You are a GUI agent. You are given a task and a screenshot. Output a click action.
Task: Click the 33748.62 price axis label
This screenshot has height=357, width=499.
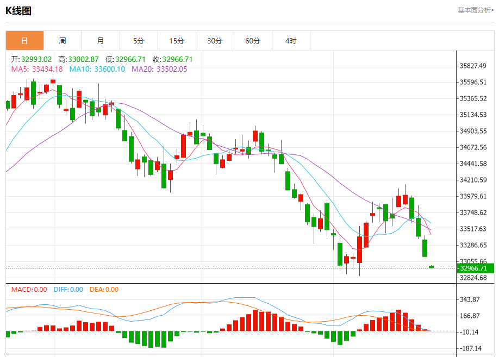tap(473, 212)
